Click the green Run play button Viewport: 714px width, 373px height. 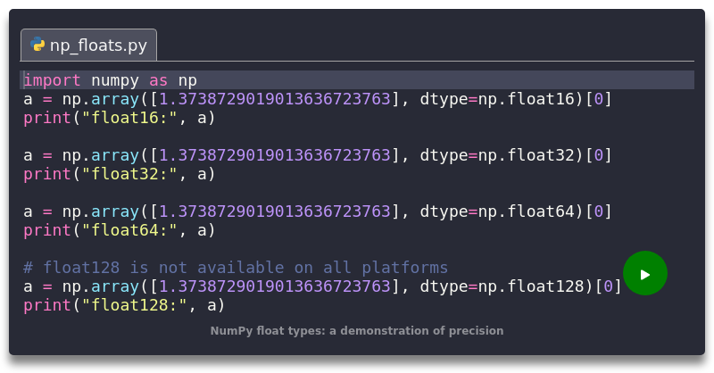[644, 274]
